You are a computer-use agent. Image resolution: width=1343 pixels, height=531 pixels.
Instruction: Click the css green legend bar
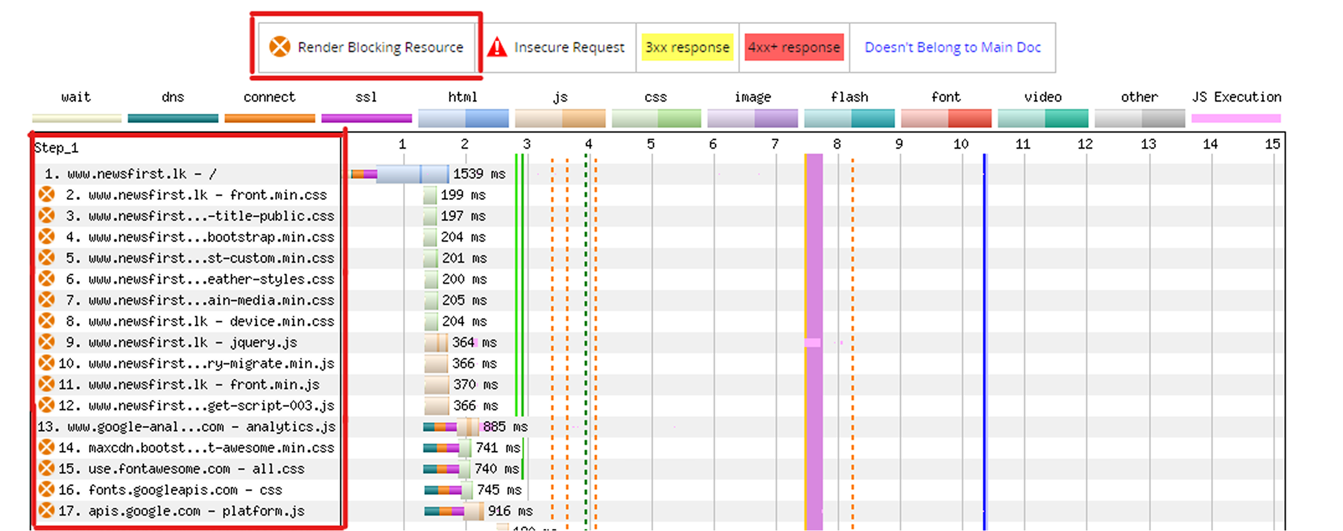tap(657, 118)
